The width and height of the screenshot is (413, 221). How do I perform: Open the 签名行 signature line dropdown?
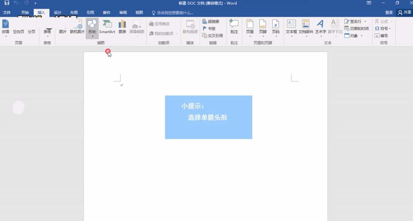(x=355, y=21)
